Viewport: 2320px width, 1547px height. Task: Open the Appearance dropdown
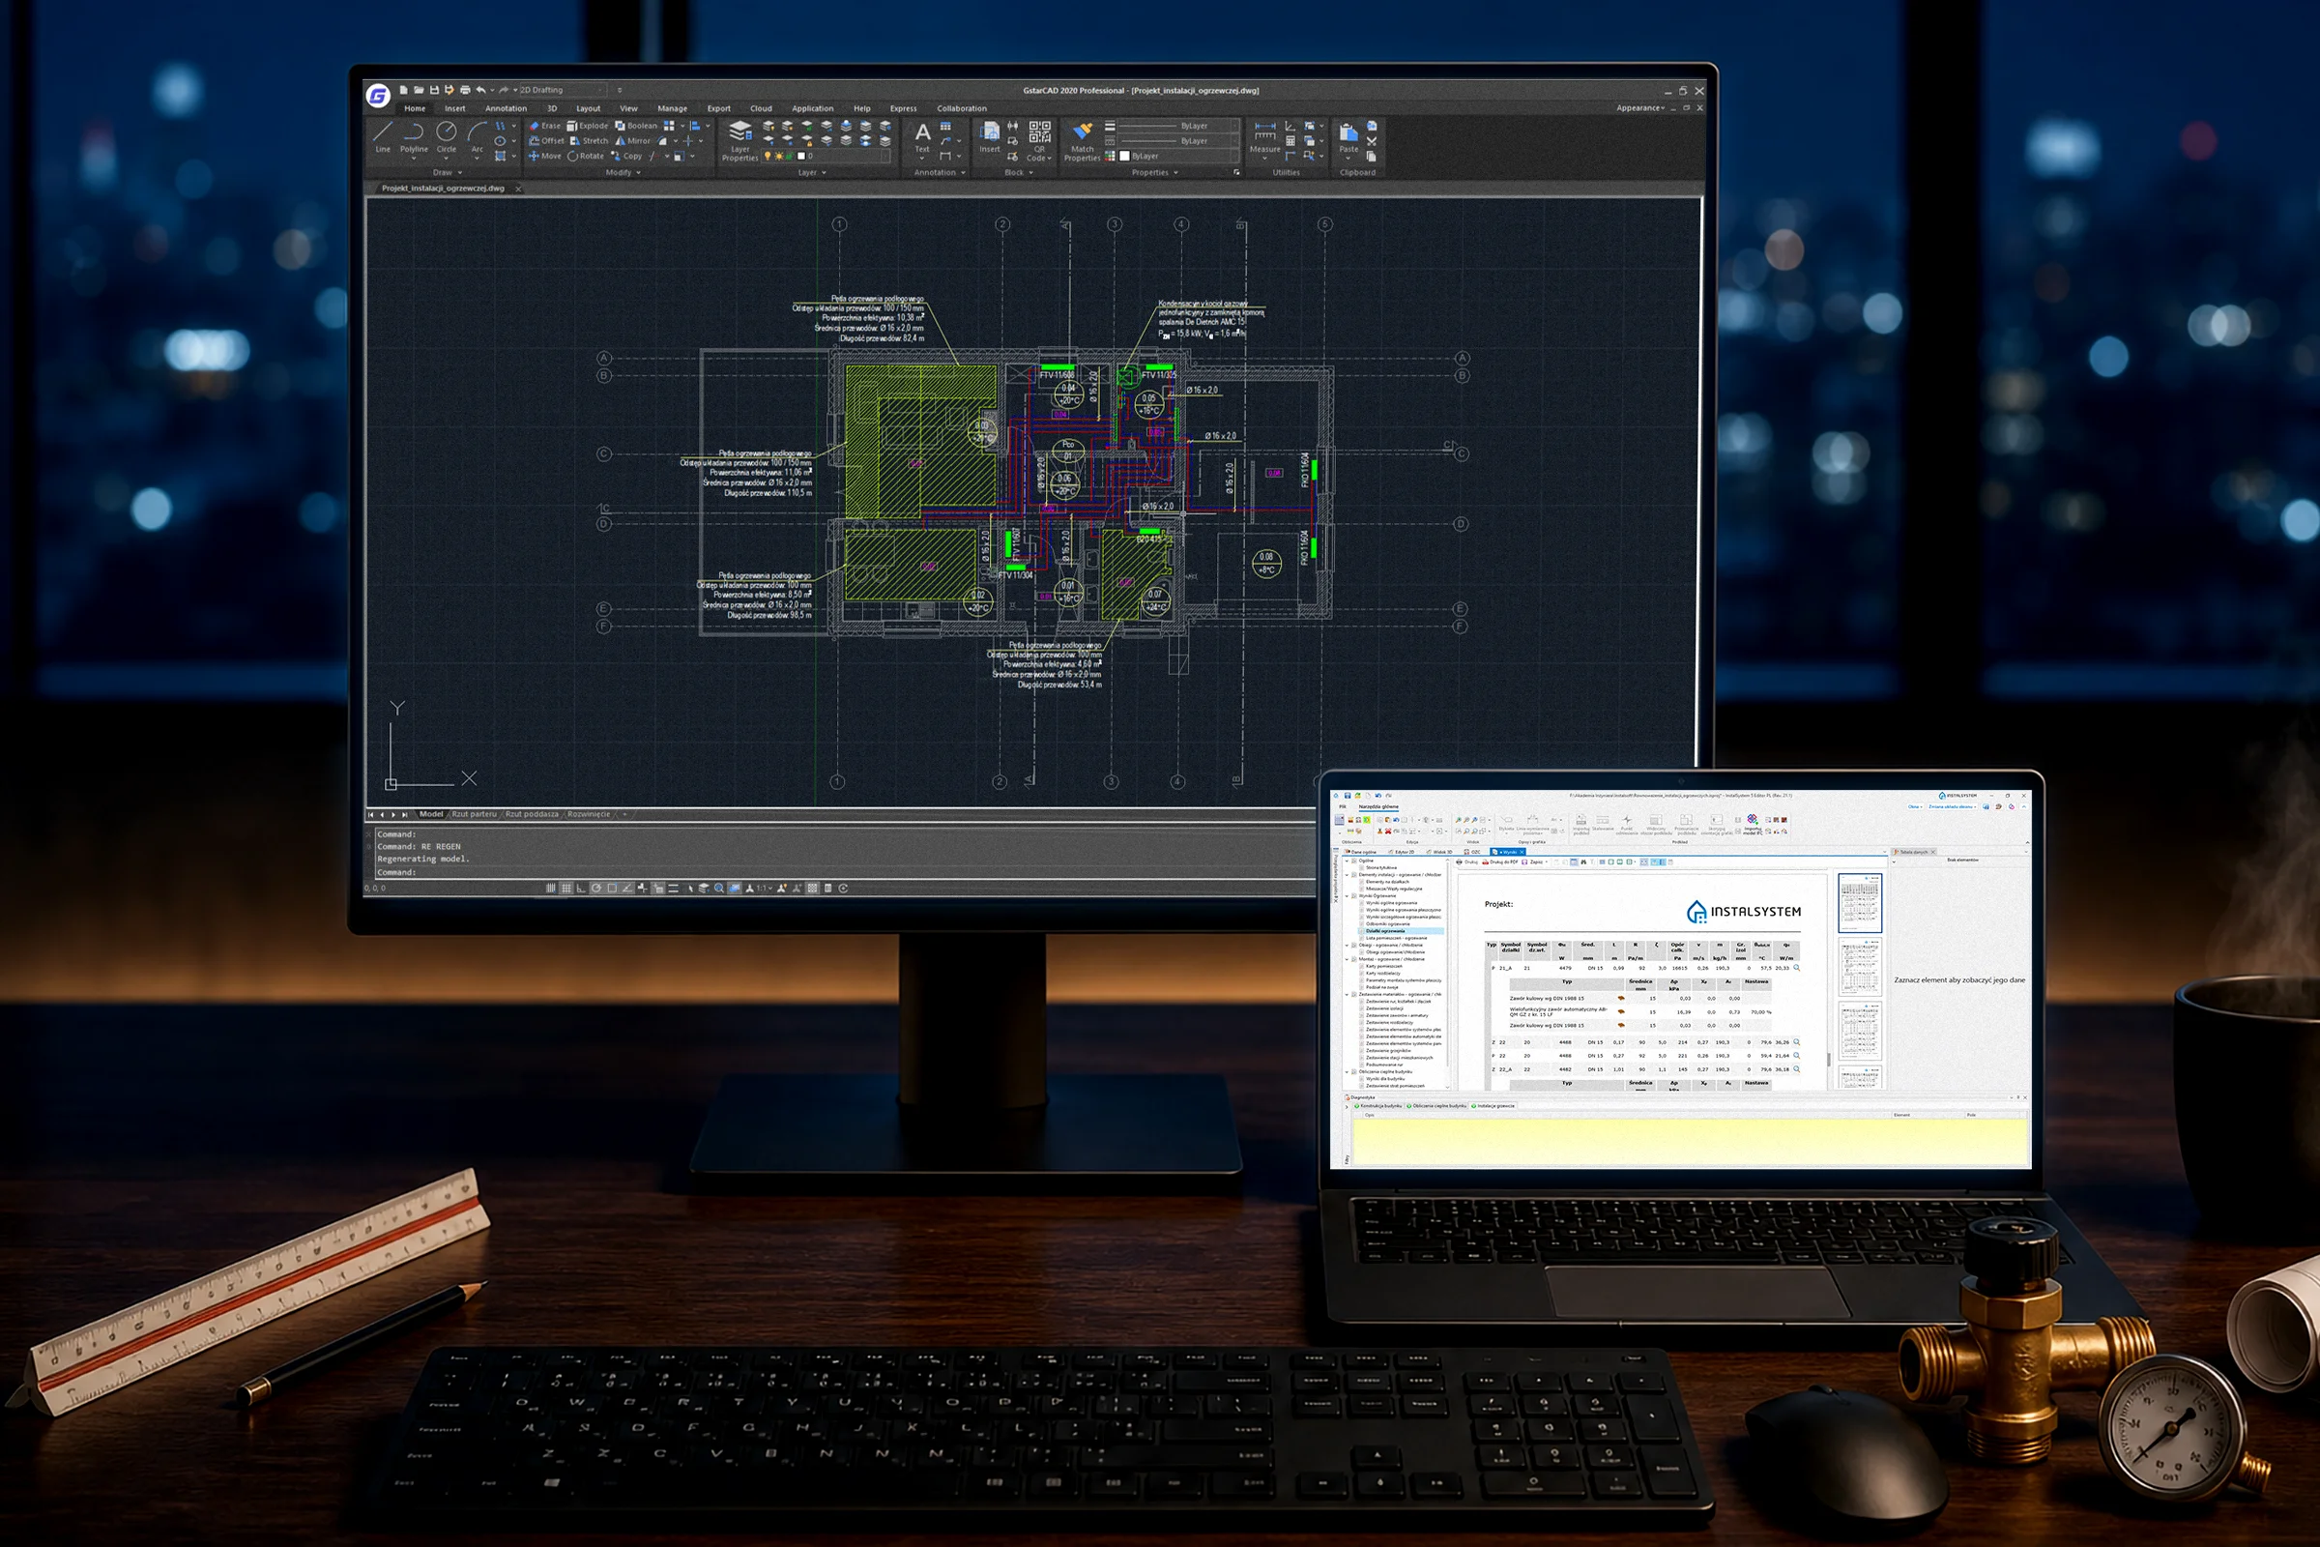[1640, 107]
